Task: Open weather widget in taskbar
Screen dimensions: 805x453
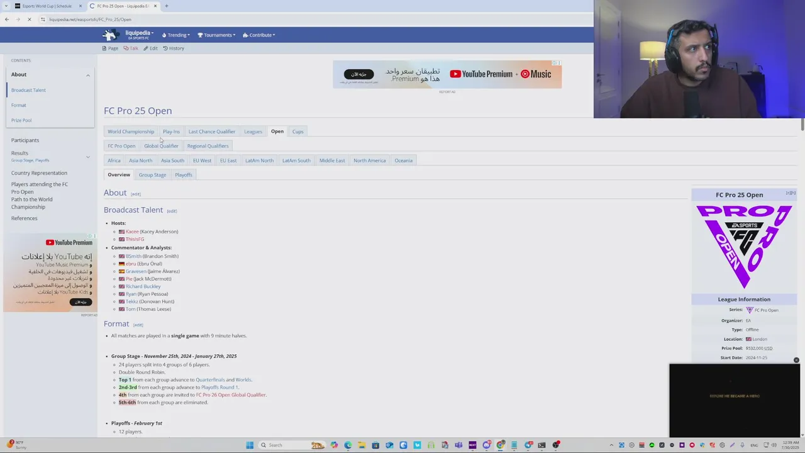Action: pos(16,445)
